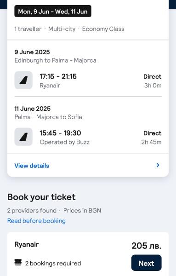Select the Mon, 9 Jun – Wed, 11 Jun date badge

[x=53, y=11]
